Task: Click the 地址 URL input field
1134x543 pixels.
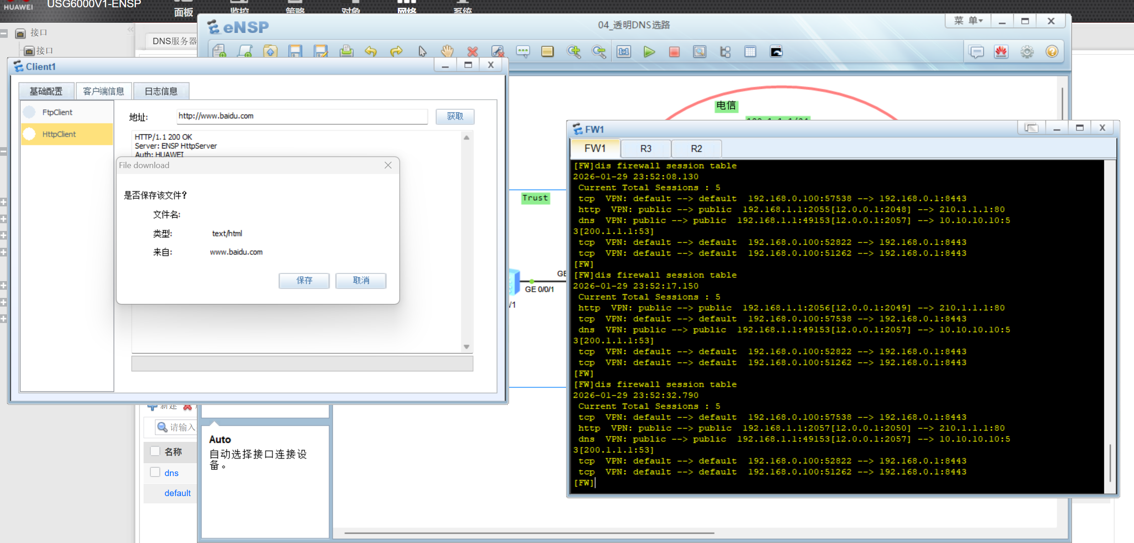Action: (302, 116)
